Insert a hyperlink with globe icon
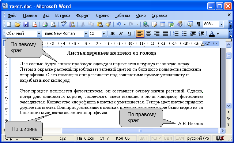The height and width of the screenshot is (143, 234). (x=146, y=24)
